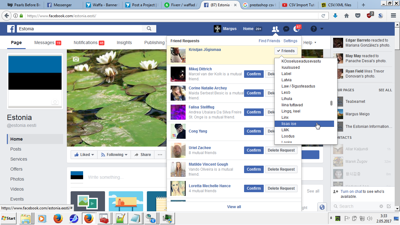
Task: Click the Firefox downloads arrow icon
Action: pyautogui.click(x=335, y=16)
